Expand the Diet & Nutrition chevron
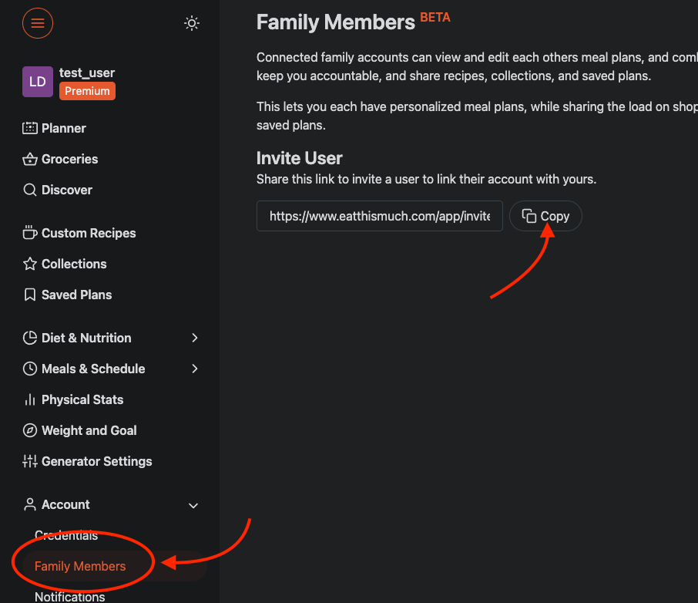 tap(195, 338)
